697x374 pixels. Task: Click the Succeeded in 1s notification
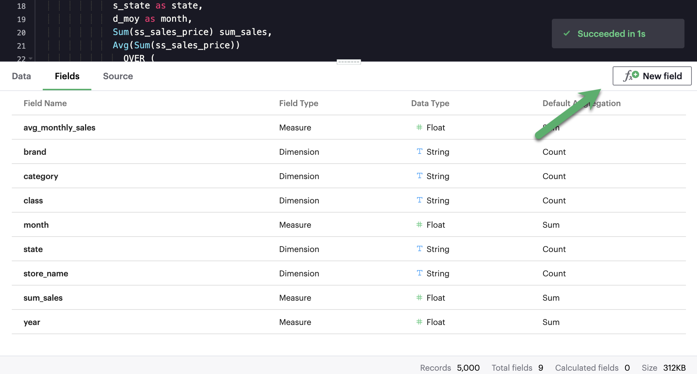coord(618,34)
